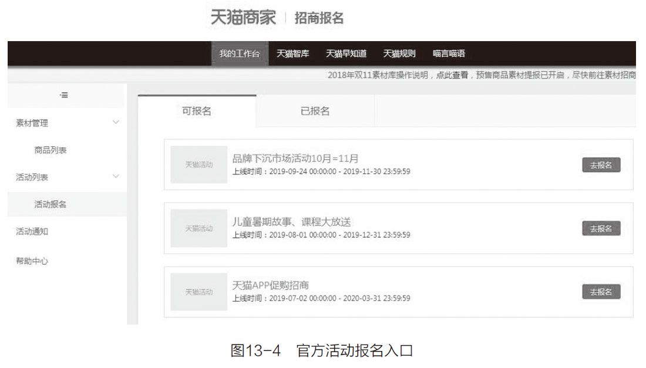Collapse the sidebar using the menu icon

pos(63,95)
